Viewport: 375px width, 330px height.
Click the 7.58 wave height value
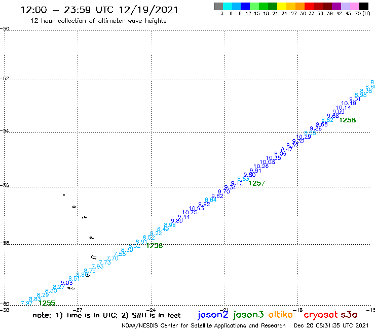[120, 254]
